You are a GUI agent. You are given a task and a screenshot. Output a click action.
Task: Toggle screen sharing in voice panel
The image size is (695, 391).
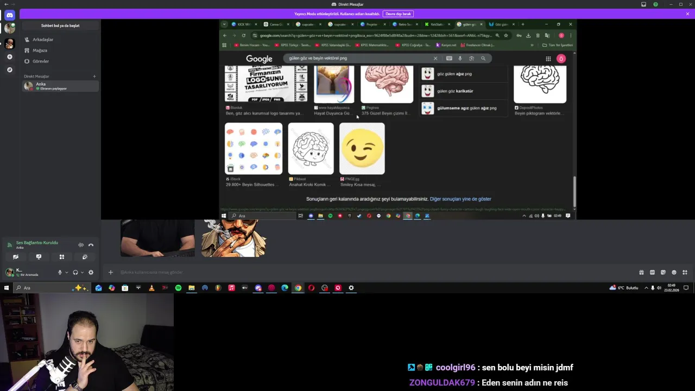point(39,257)
